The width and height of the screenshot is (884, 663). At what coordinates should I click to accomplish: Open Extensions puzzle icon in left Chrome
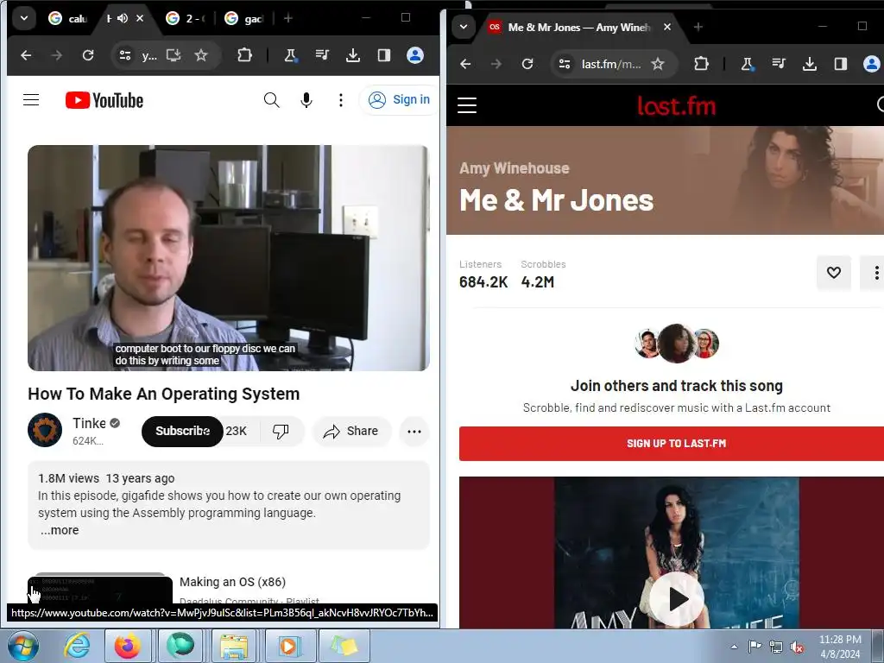click(x=244, y=55)
